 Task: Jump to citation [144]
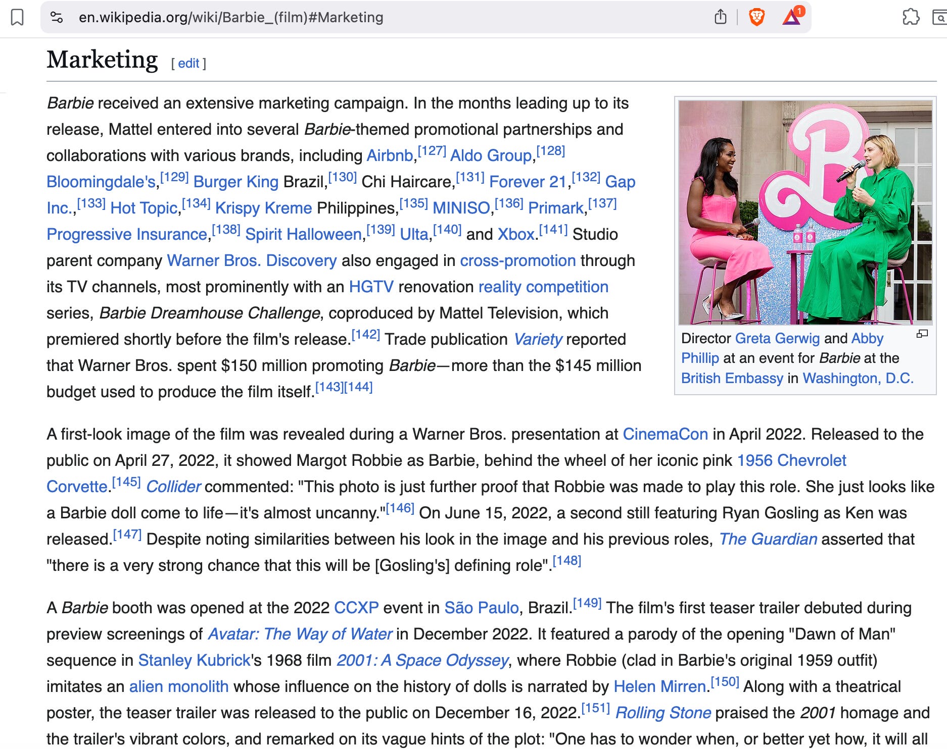click(358, 387)
